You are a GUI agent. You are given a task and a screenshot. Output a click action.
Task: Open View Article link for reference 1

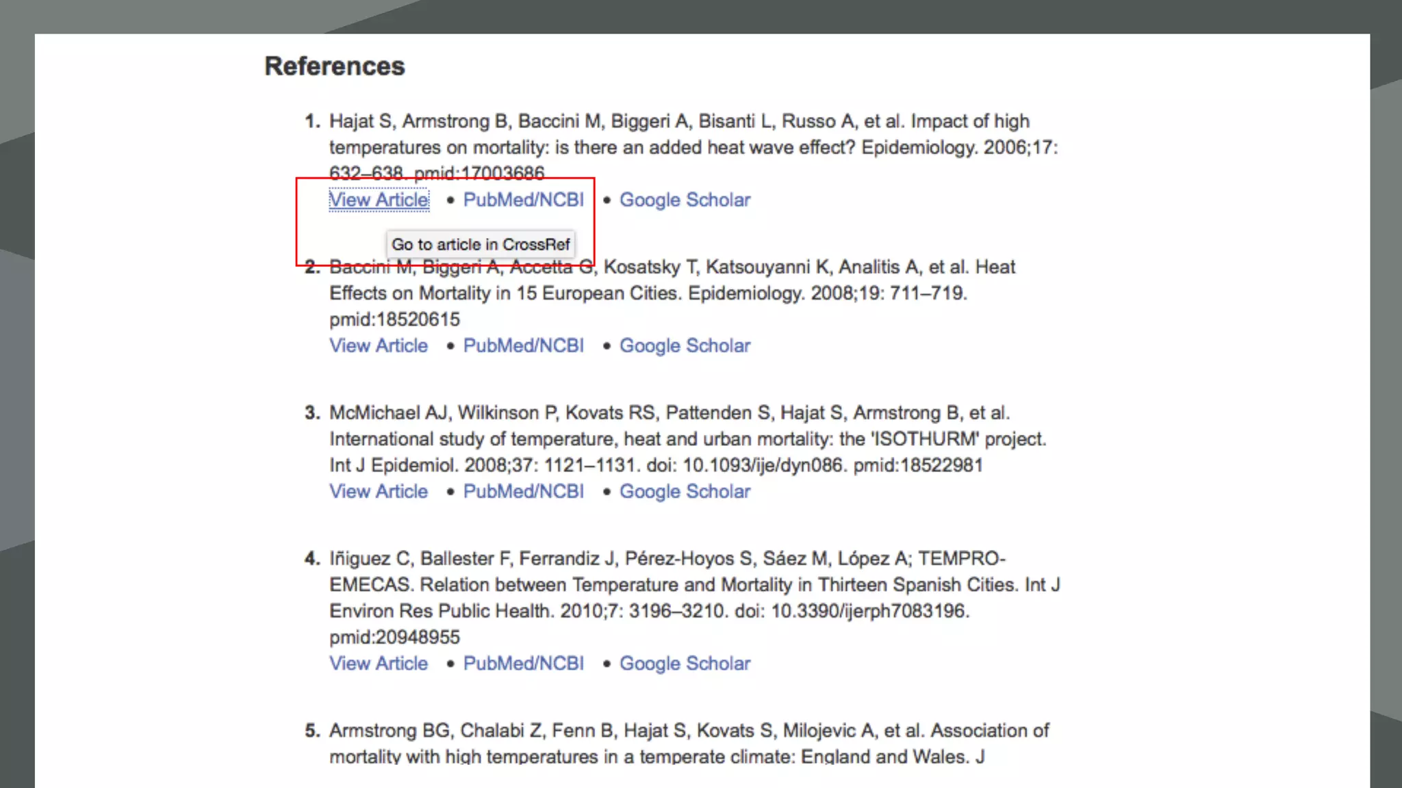pos(379,200)
